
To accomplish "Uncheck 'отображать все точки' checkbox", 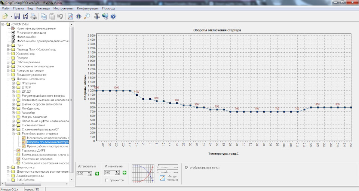I will (x=187, y=168).
